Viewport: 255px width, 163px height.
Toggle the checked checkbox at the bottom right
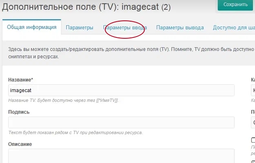[x=253, y=161]
